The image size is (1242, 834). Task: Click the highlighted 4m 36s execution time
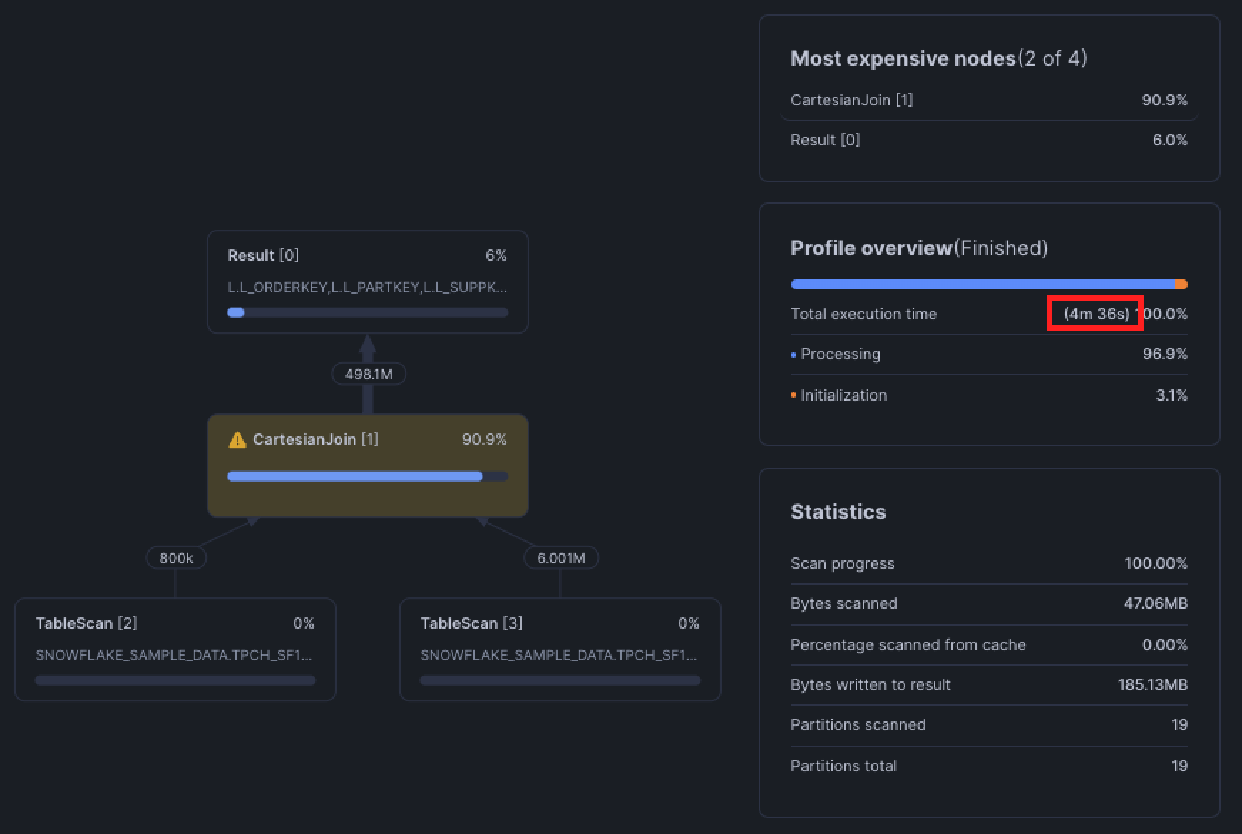point(1095,314)
